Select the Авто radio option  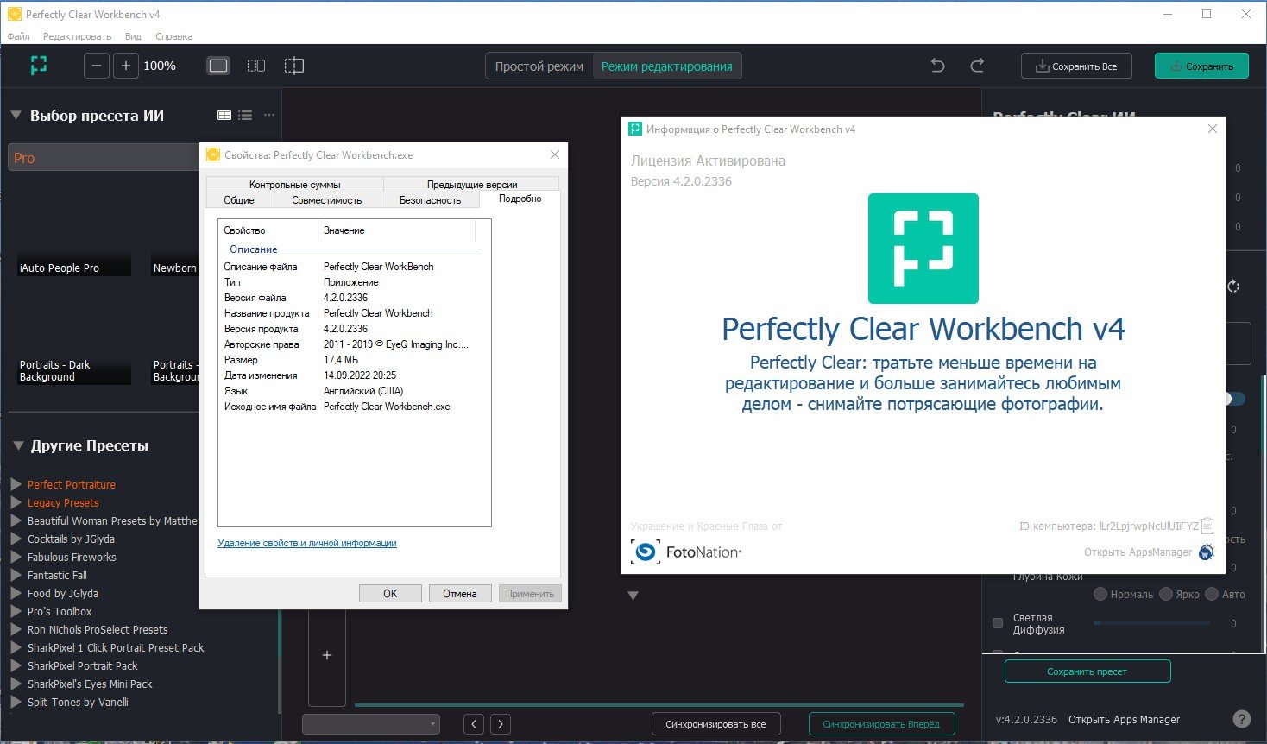(1212, 594)
